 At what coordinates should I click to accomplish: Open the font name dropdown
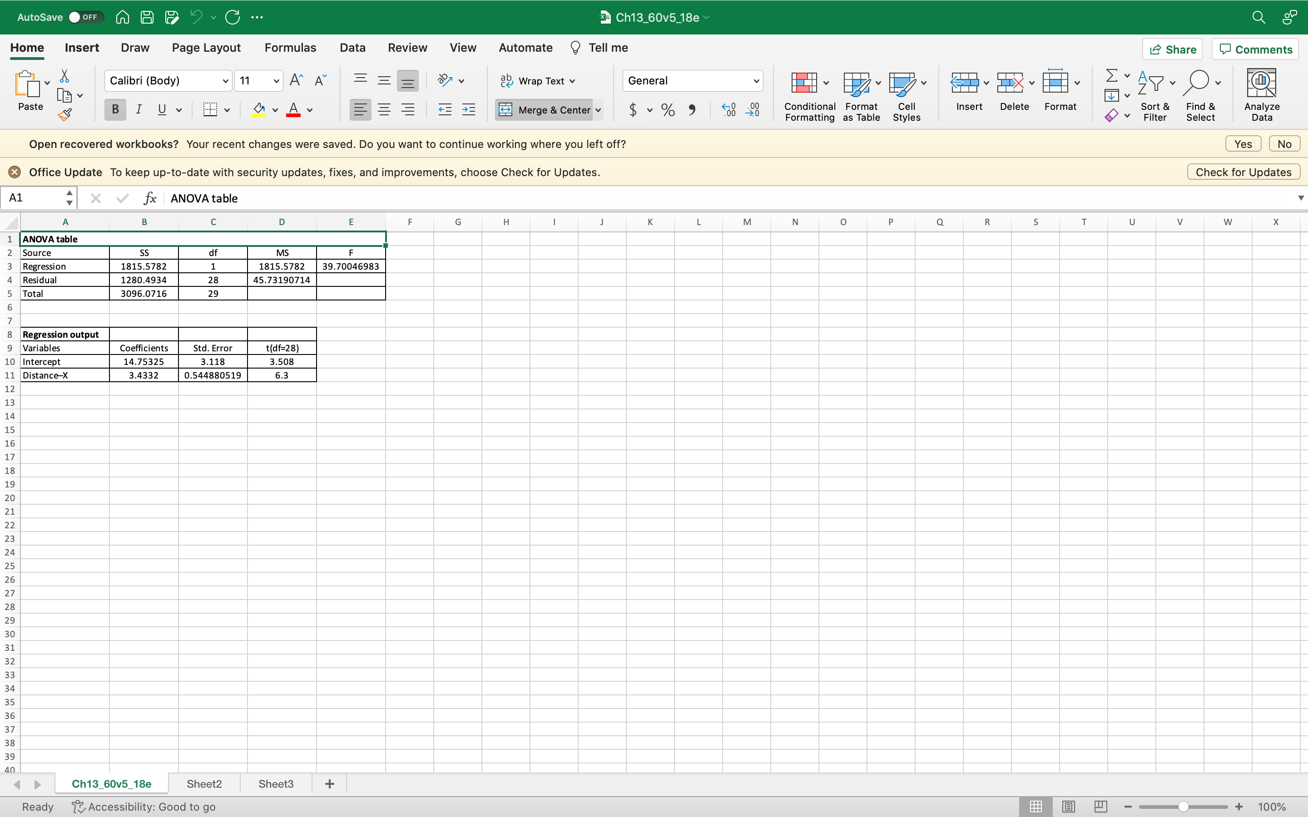pyautogui.click(x=225, y=81)
